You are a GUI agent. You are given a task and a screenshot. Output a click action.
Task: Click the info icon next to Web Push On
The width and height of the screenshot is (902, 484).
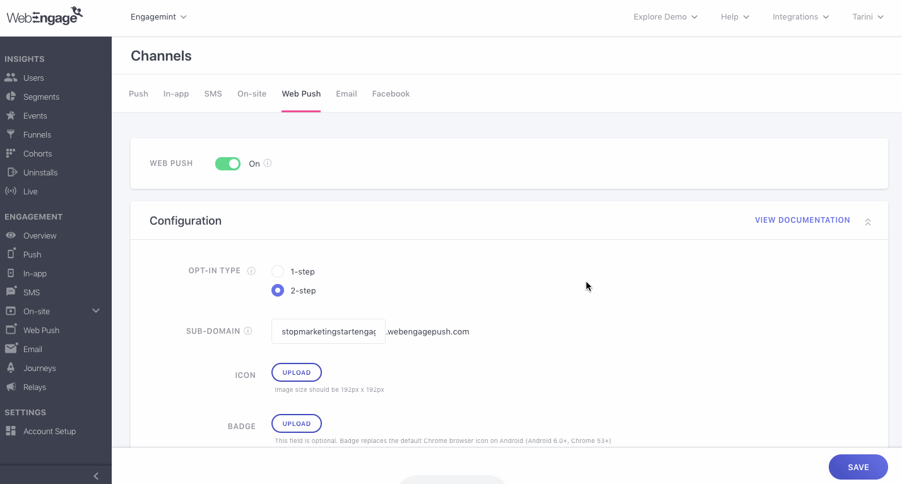pyautogui.click(x=268, y=163)
